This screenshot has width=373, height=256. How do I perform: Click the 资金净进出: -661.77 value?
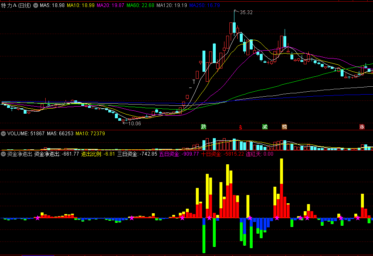(x=56, y=154)
